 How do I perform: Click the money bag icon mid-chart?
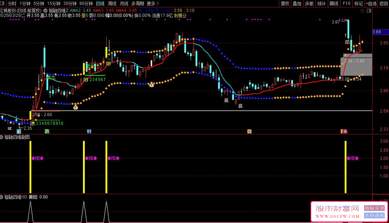(151, 85)
